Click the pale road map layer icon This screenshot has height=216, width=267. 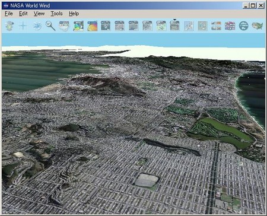tap(189, 26)
